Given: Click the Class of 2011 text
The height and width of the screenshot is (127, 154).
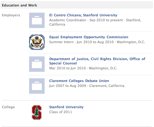Looking at the screenshot, I should (60, 112).
